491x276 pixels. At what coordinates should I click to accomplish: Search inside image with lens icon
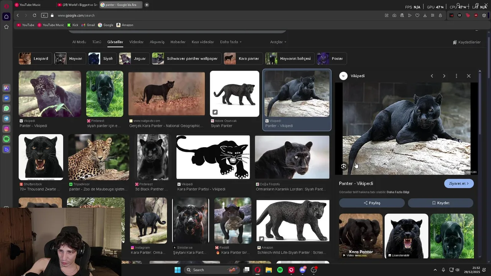pyautogui.click(x=344, y=166)
